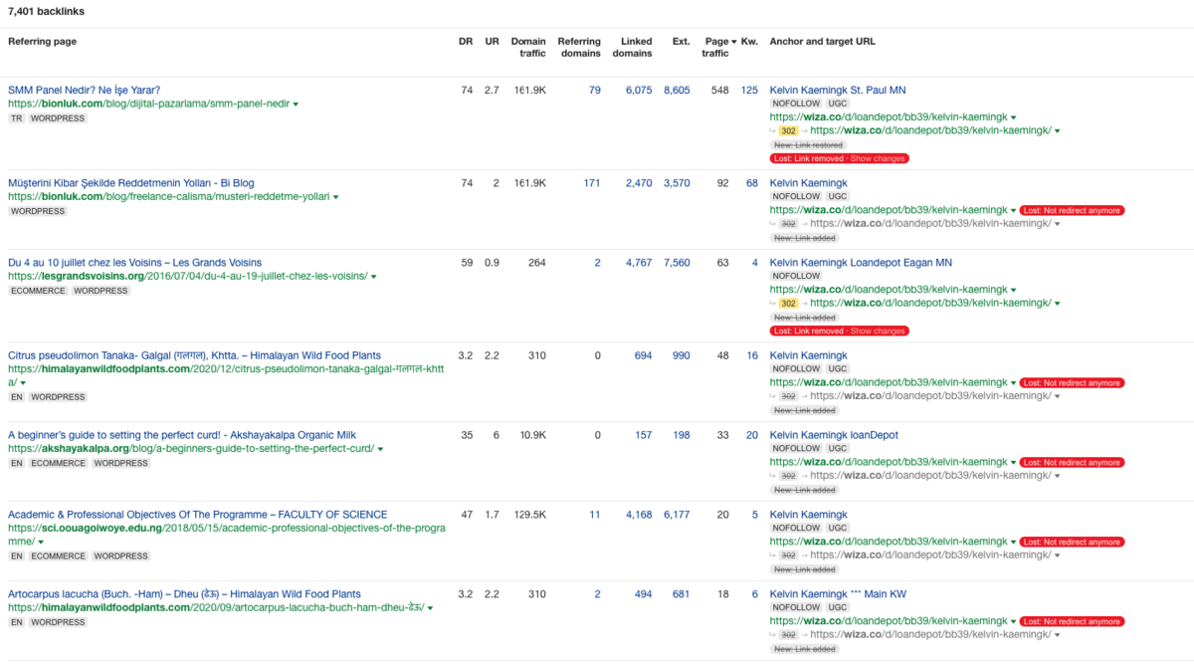Click 'Kelvin Kaemingk St. Paul MN' anchor link

click(x=837, y=91)
